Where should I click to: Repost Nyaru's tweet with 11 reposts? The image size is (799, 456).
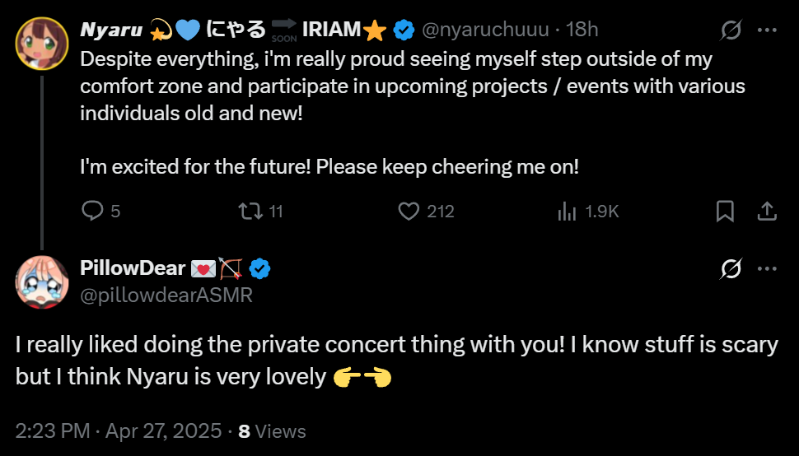250,211
